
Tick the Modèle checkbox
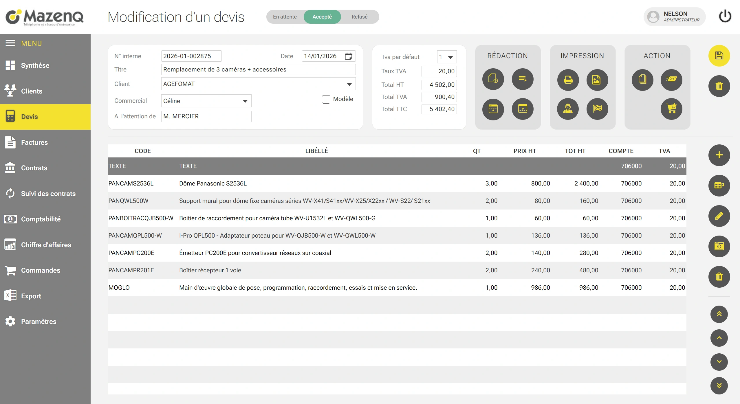coord(326,99)
